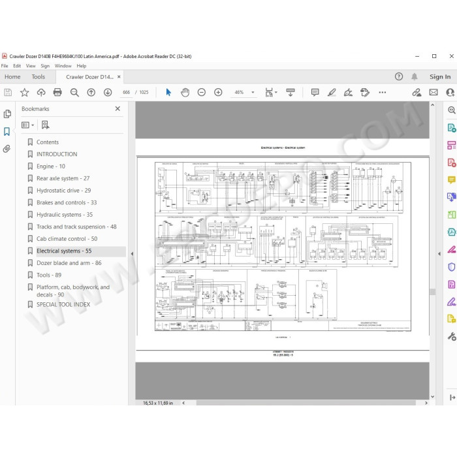The image size is (457, 457).
Task: Expand the right pane toggle at bottom
Action: pos(452,397)
